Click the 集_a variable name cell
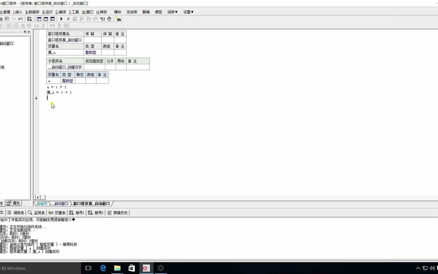 tap(65, 52)
